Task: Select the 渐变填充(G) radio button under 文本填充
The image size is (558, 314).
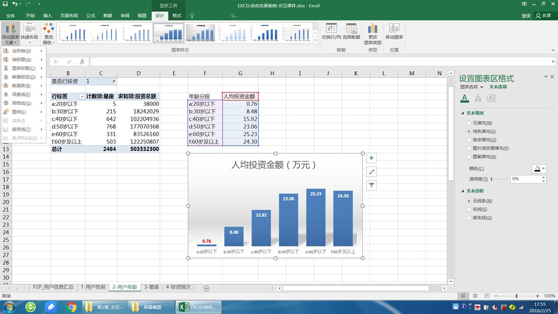Action: [469, 140]
